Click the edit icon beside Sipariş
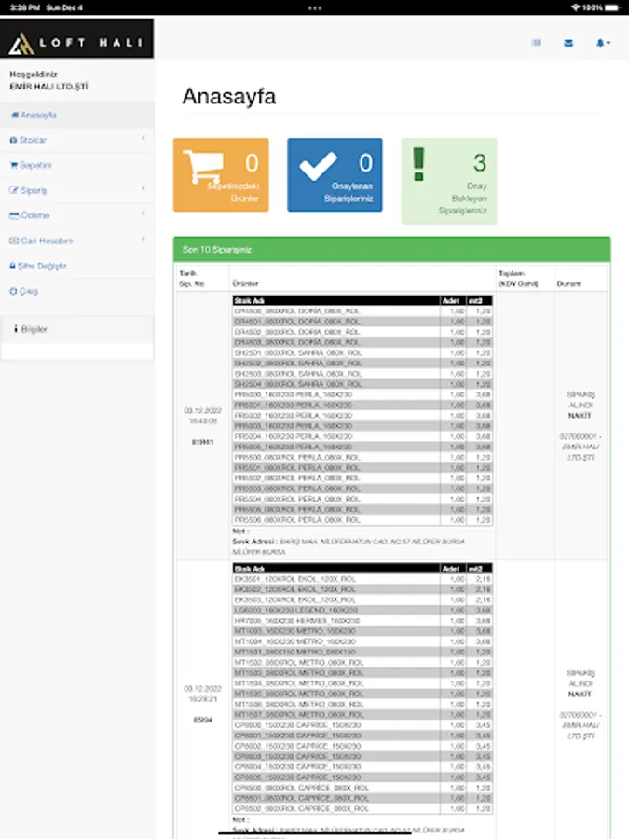This screenshot has width=629, height=839. [14, 190]
